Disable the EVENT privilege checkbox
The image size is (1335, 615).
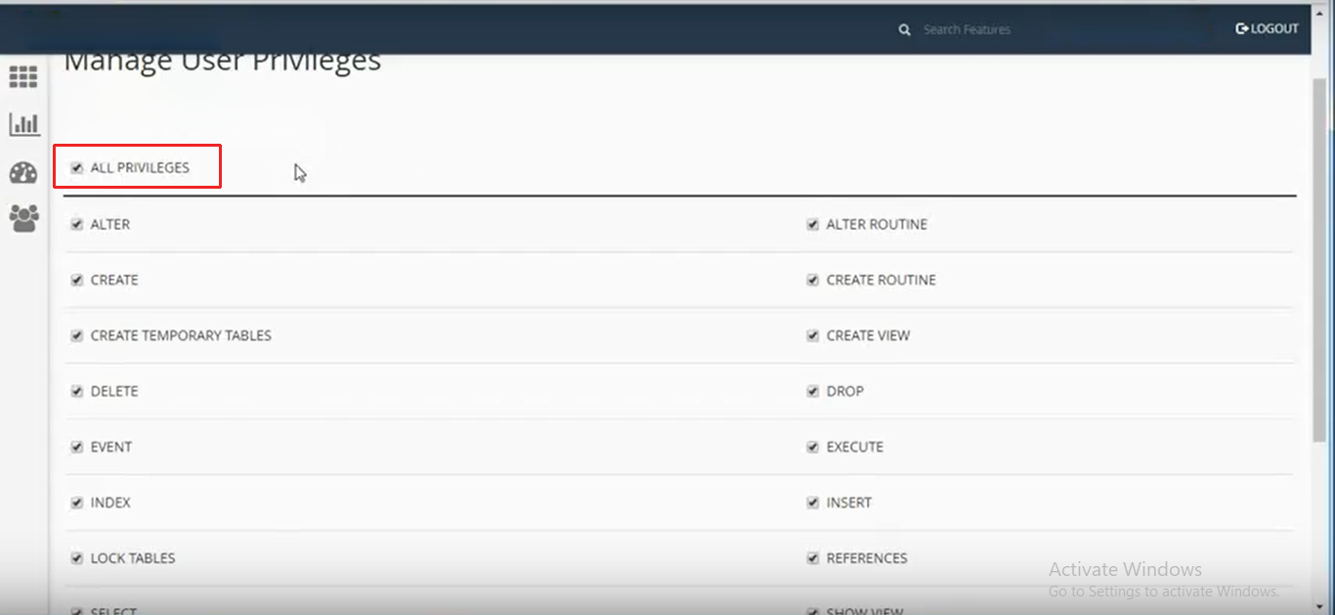pyautogui.click(x=77, y=448)
